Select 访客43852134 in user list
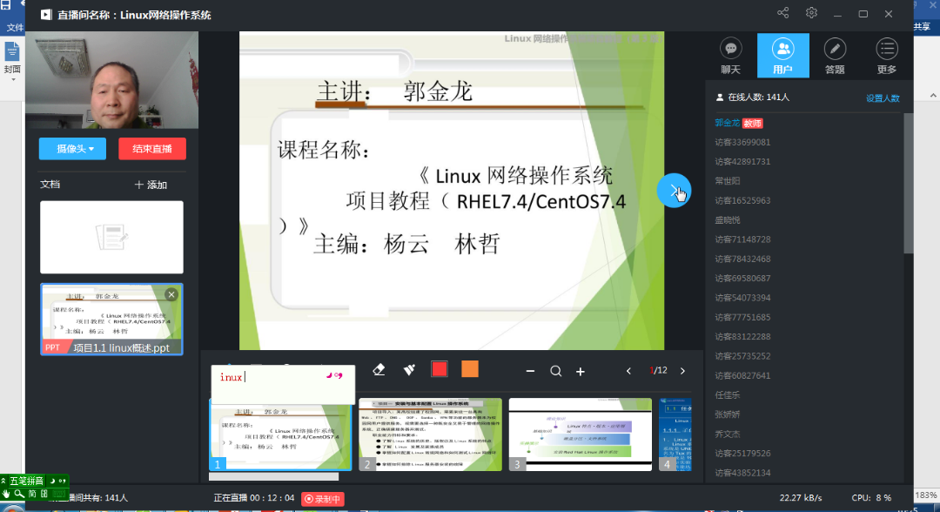Viewport: 940px width, 512px height. pyautogui.click(x=742, y=473)
